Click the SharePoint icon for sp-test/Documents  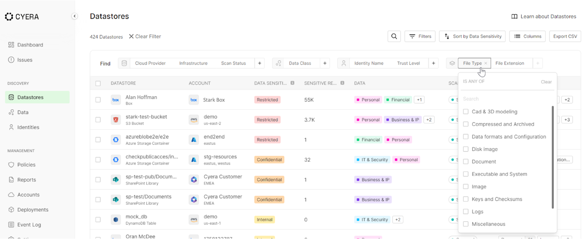pyautogui.click(x=116, y=200)
